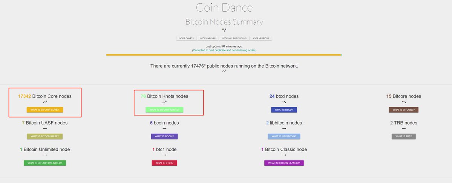Click the arrow icon under Bitcoin Classic node
This screenshot has height=183, width=452.
(284, 155)
